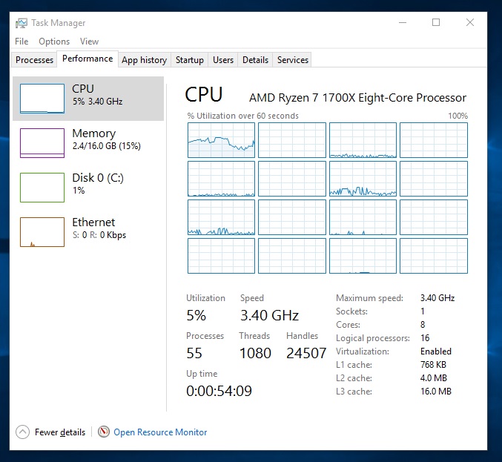Click the Memory 2.4/16.0 GB (15%) text
Screen dimensions: 502x462
(106, 139)
